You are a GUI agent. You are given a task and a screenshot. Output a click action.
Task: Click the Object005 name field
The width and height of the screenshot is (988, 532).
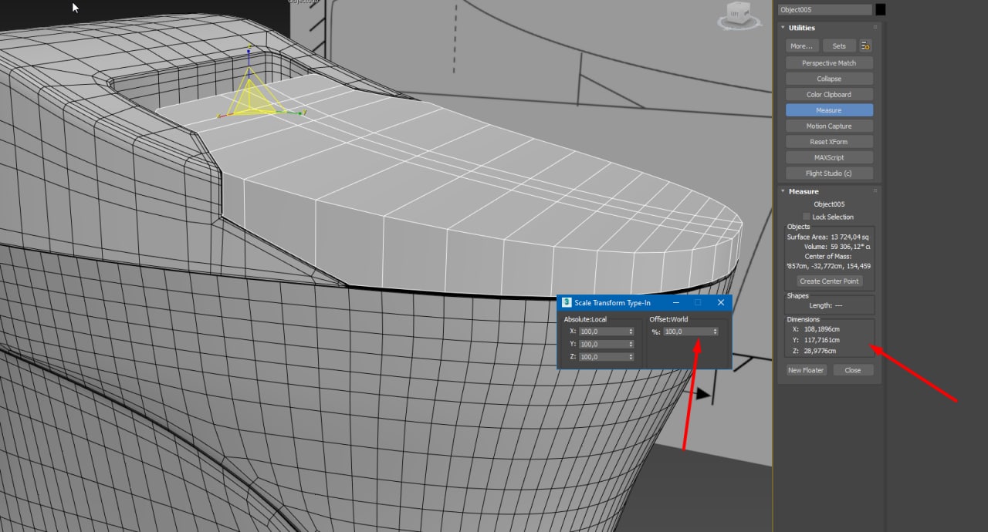(x=824, y=9)
